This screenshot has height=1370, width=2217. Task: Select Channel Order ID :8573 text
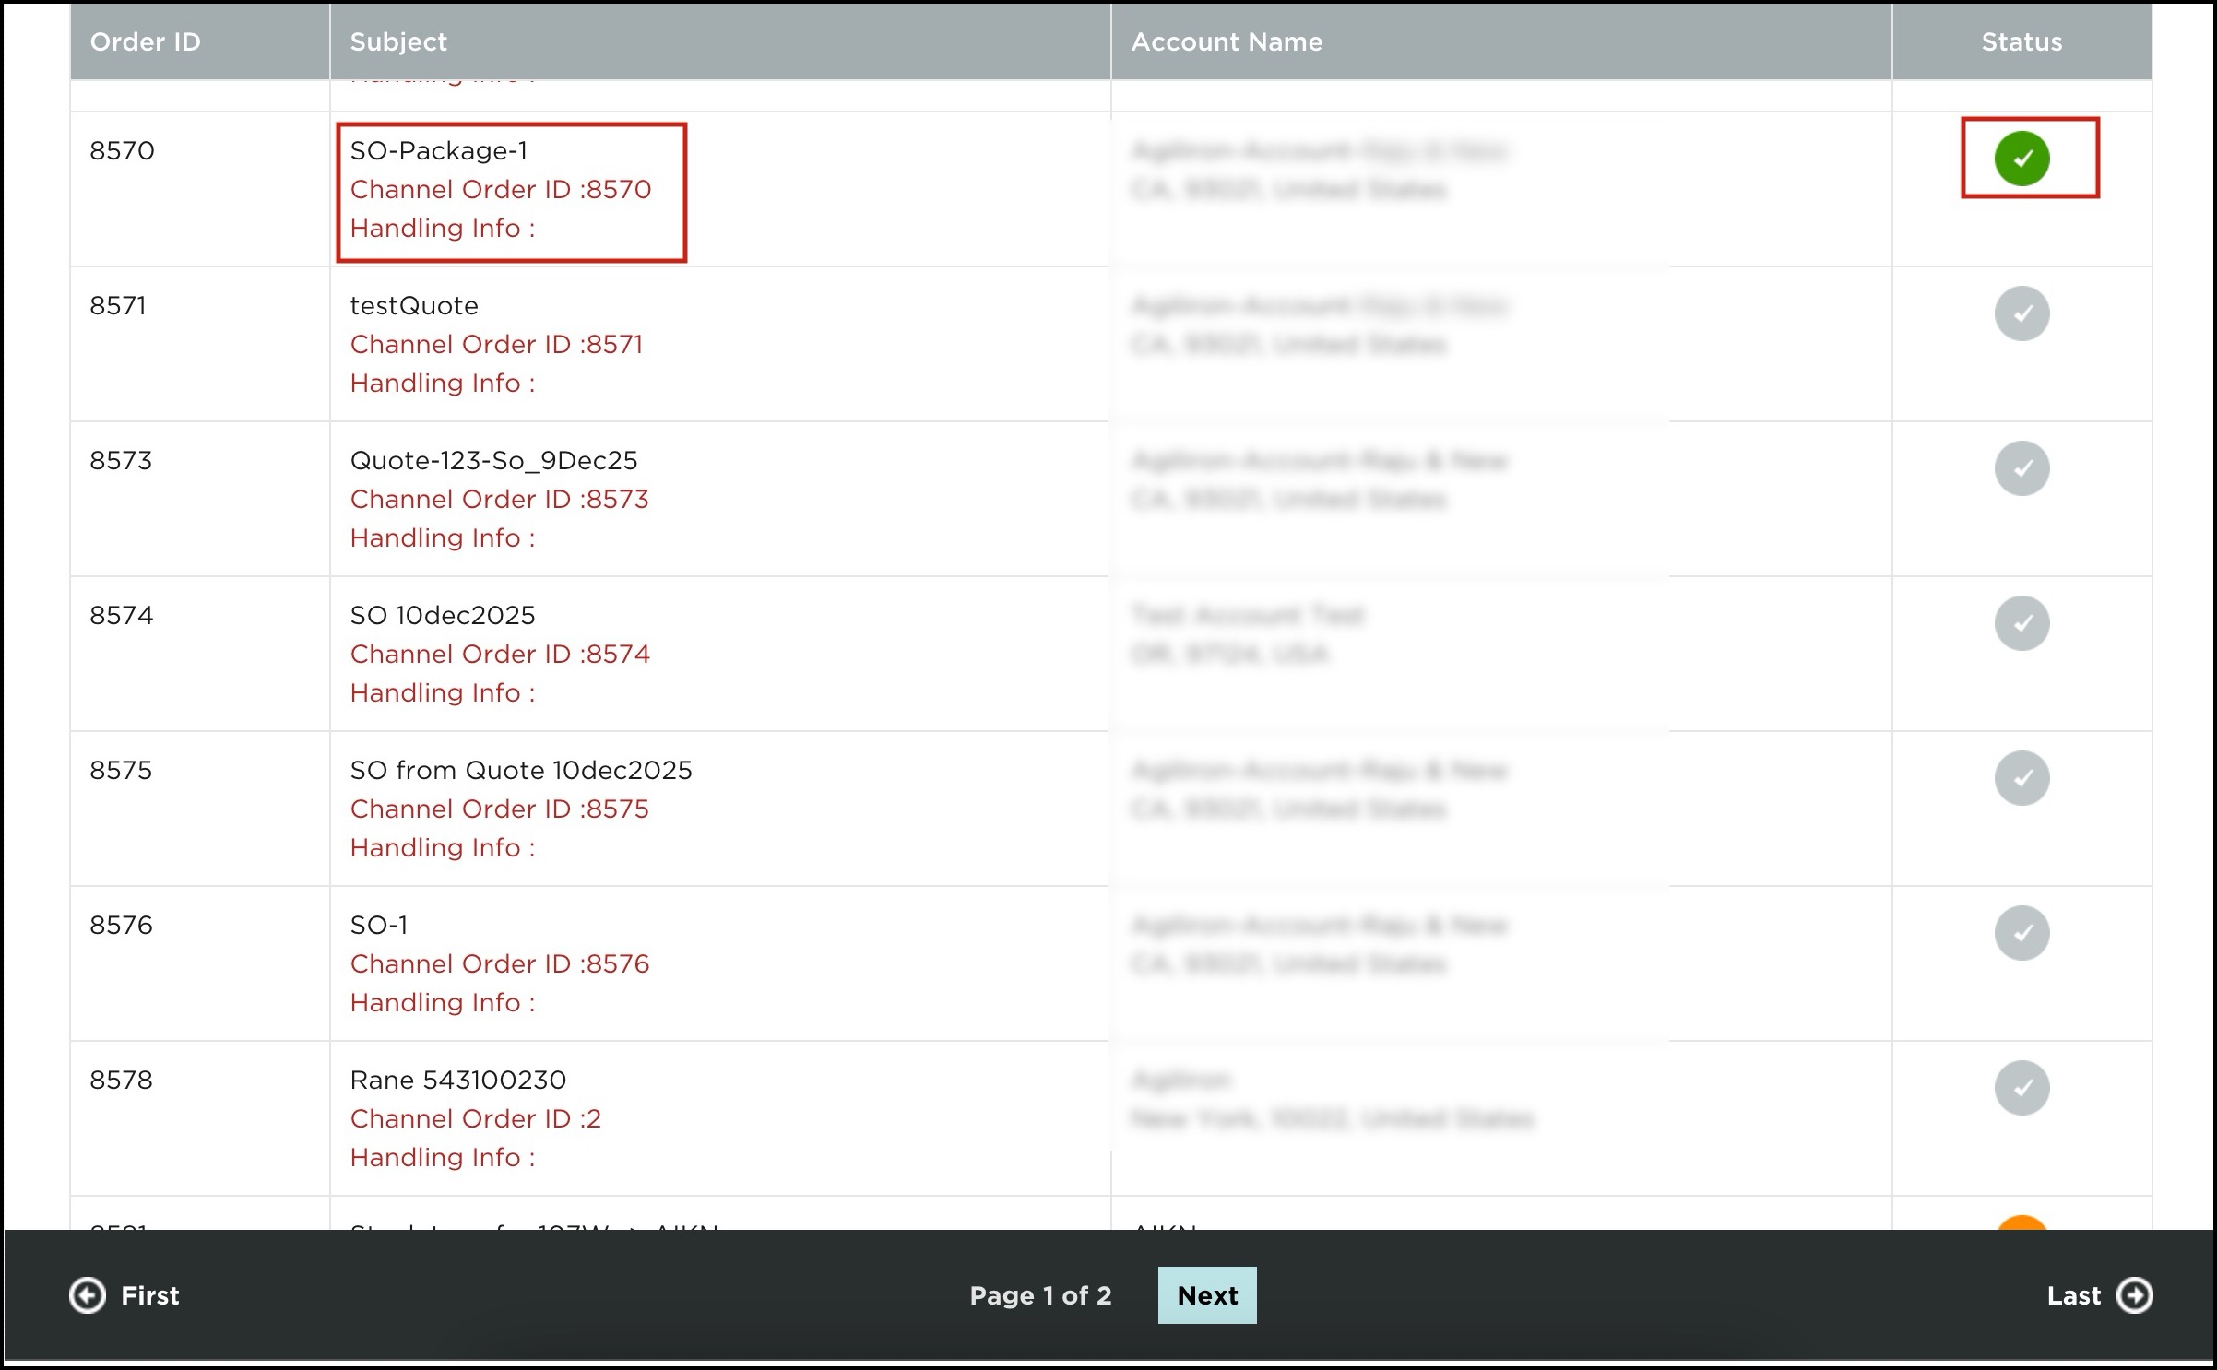point(499,500)
